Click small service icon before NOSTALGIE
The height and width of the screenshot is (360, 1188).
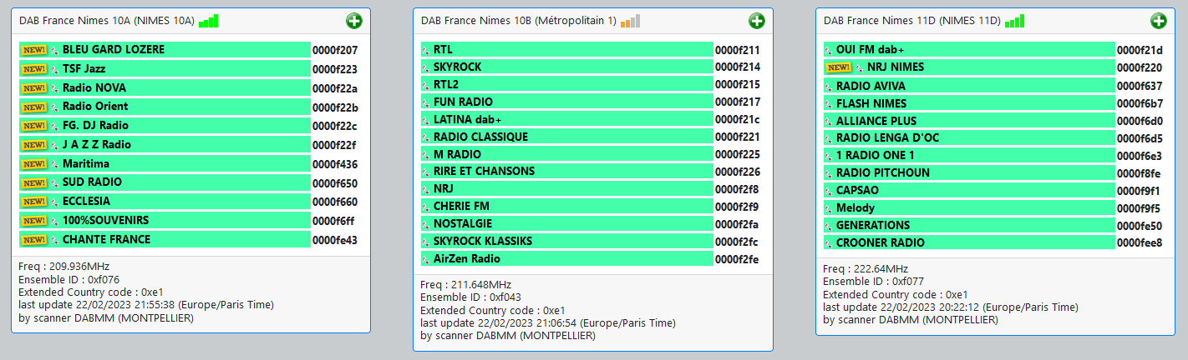(x=427, y=224)
